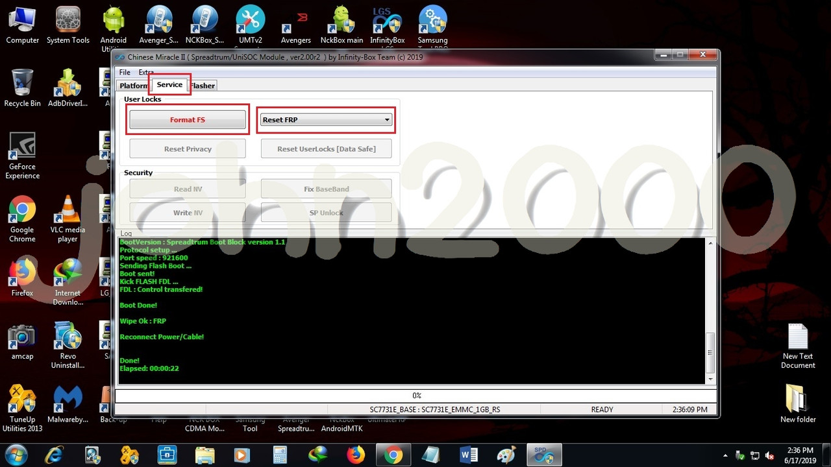This screenshot has width=831, height=467.
Task: Open the UMTv2 desktop shortcut
Action: [250, 25]
